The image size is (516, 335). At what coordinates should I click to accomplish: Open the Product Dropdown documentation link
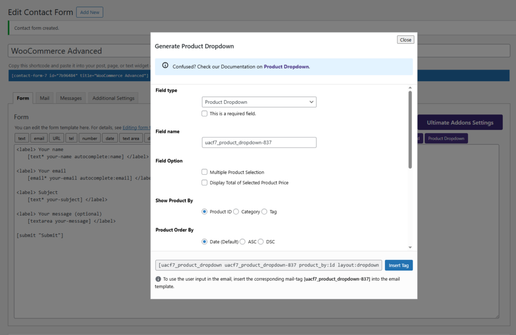pyautogui.click(x=286, y=66)
